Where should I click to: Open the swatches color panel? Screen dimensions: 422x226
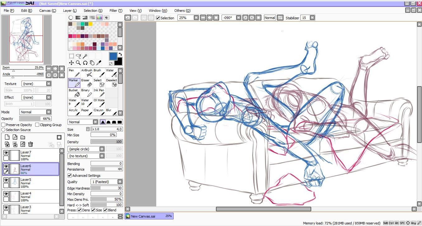99,18
